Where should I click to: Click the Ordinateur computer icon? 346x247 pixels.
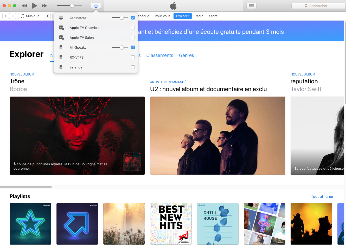tap(61, 18)
